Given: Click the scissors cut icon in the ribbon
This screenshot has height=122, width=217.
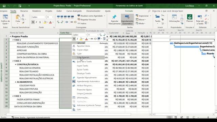Looking at the screenshot, I should 23,16.
